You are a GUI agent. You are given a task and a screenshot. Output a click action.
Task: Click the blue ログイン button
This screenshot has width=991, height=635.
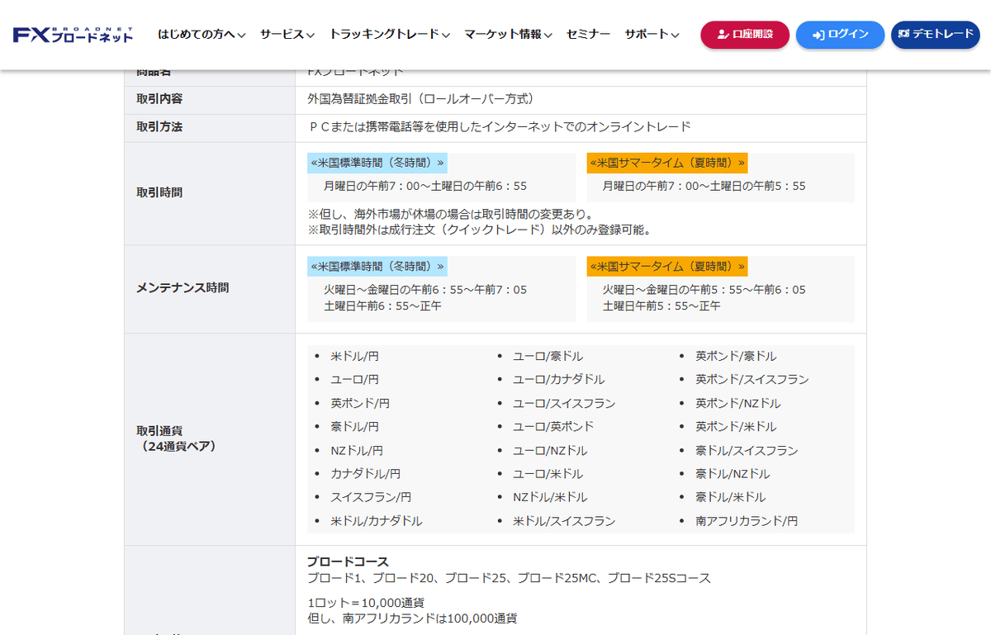coord(840,35)
